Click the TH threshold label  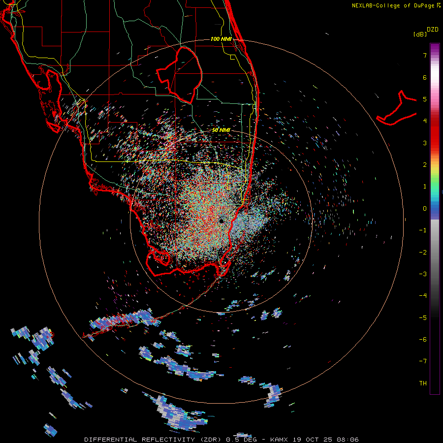[423, 383]
